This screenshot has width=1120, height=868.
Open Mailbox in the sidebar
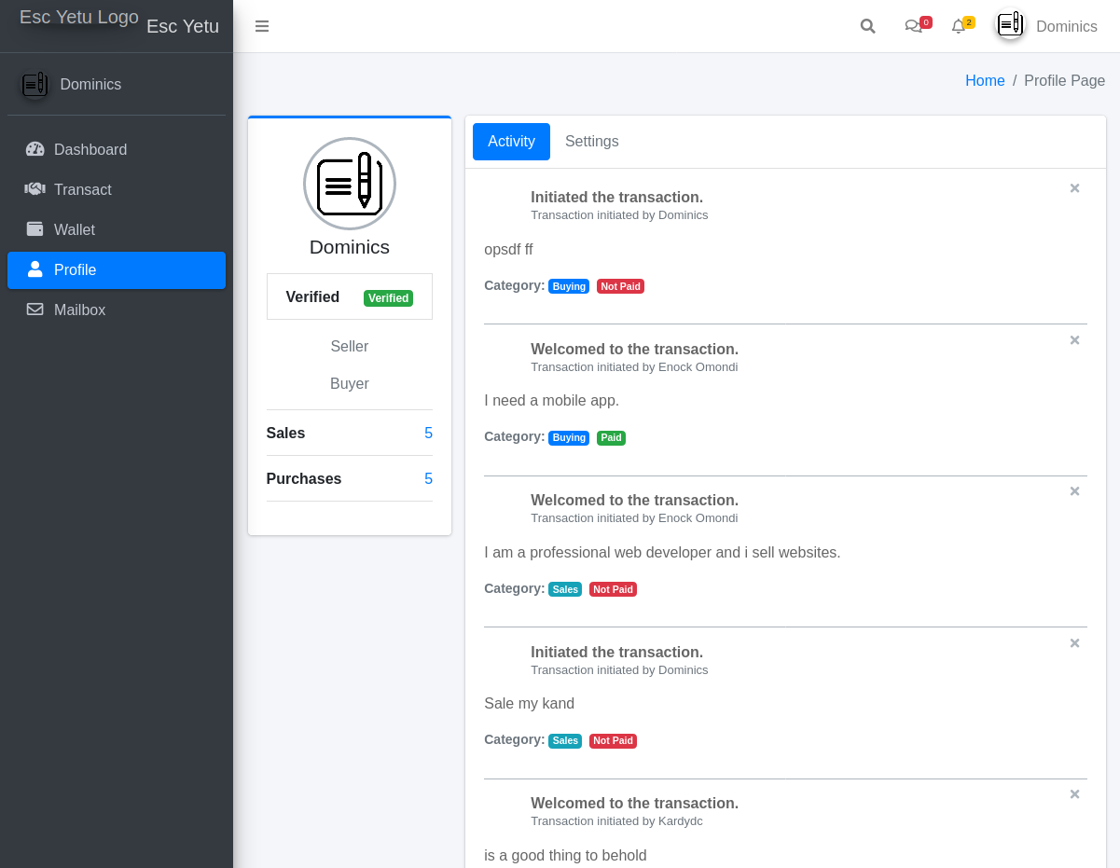pos(79,310)
